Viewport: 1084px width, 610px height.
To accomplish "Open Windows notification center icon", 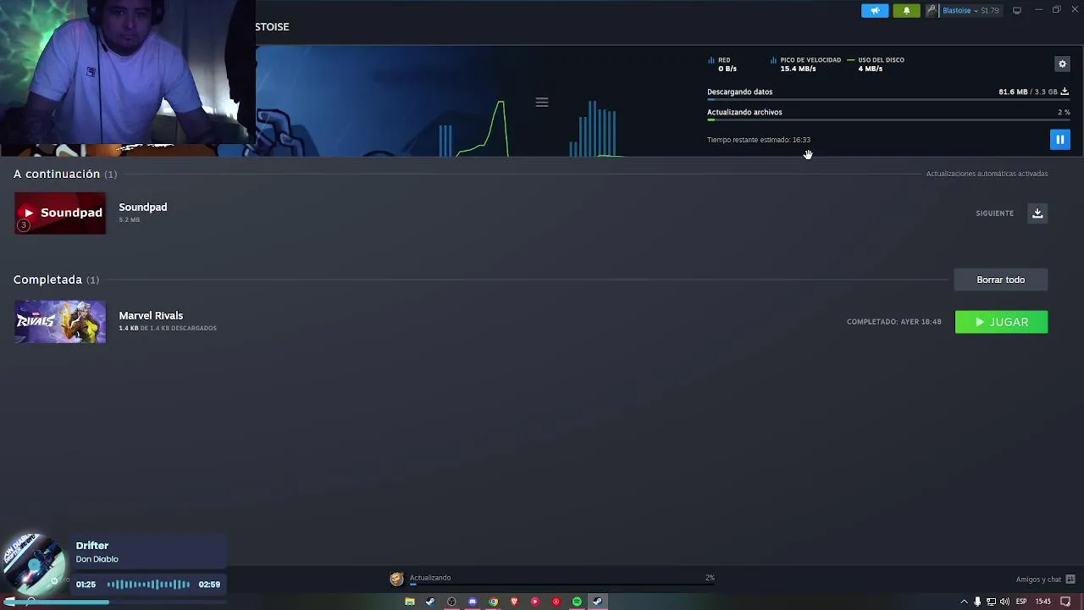I will (x=1065, y=602).
